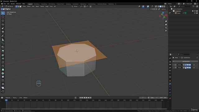The image size is (199, 112).
Task: Toggle viewport display on first modifier
Action: tap(188, 65)
